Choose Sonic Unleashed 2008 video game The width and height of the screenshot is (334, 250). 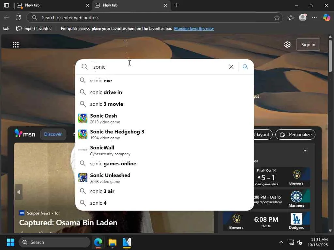pos(165,178)
